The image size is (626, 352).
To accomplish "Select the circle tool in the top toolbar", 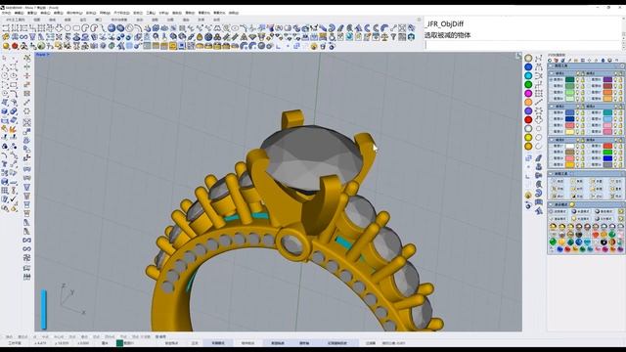I will 67,28.
